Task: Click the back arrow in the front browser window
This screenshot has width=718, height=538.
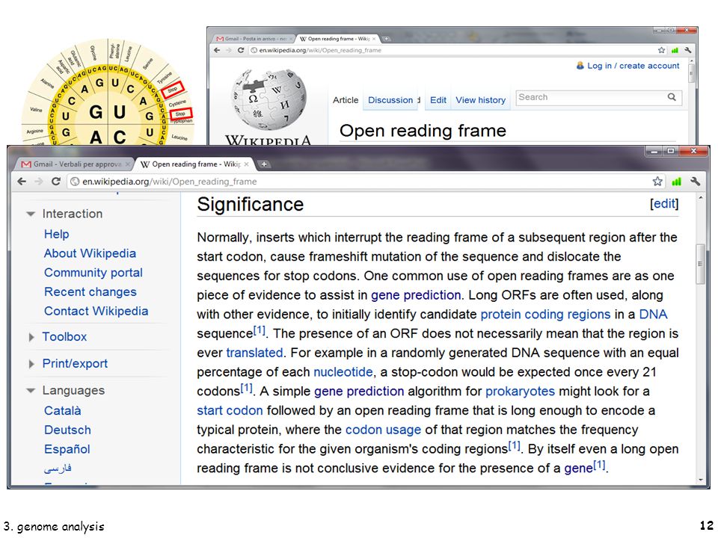Action: click(x=22, y=182)
